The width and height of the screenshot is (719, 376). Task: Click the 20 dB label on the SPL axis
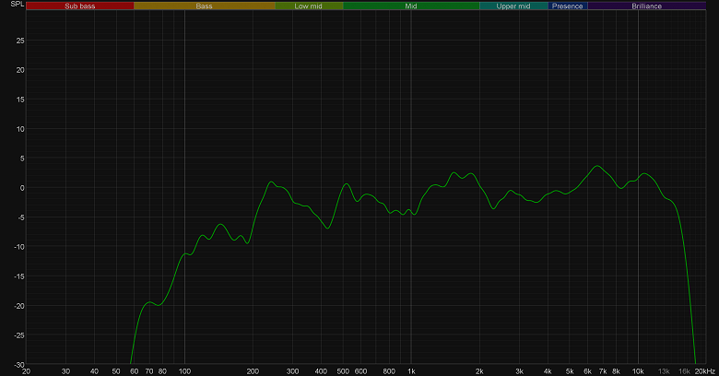click(x=20, y=70)
